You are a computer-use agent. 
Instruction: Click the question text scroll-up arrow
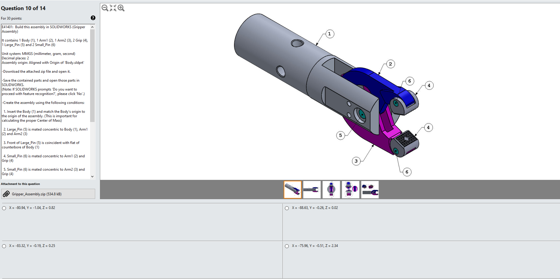click(x=92, y=27)
